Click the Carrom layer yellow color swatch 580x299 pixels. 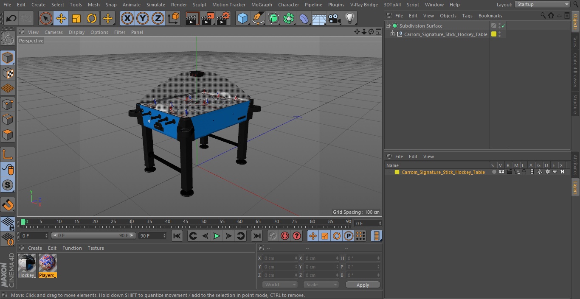click(397, 172)
